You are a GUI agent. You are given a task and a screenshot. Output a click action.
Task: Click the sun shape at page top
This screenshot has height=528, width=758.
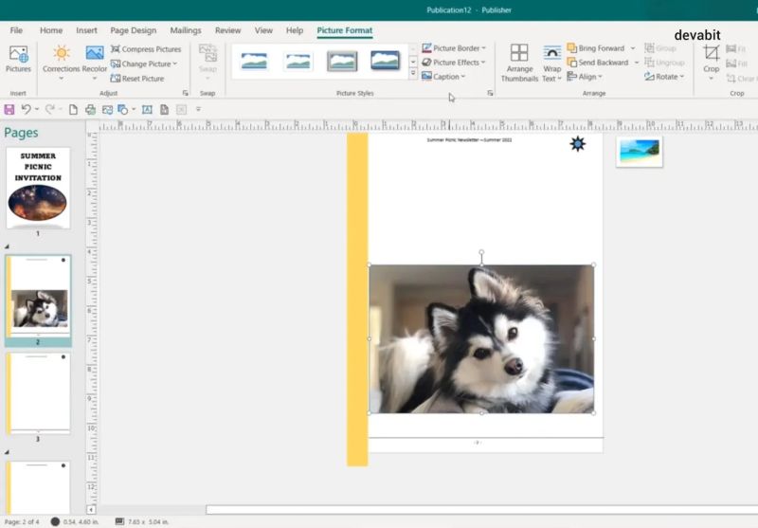coord(578,143)
